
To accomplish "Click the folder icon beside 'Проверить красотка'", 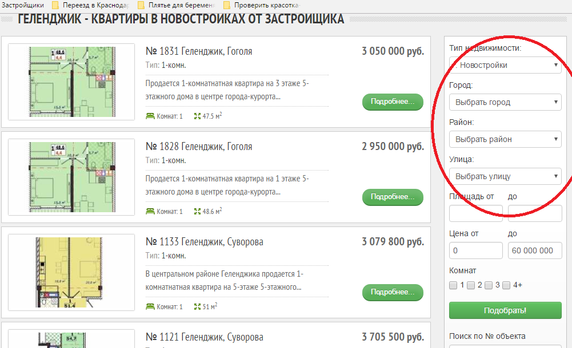I will coord(227,5).
